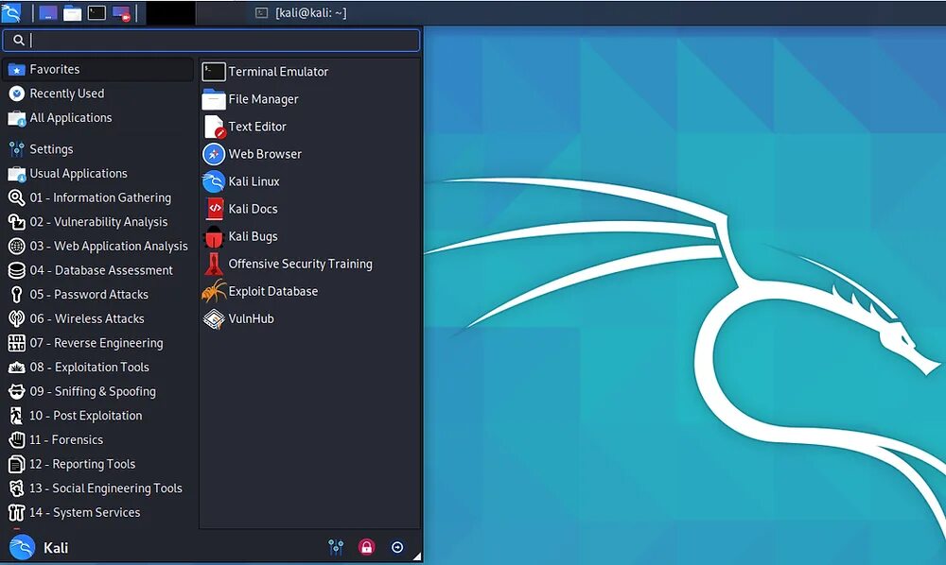This screenshot has width=946, height=565.
Task: Select Usual Applications category
Action: pos(98,174)
